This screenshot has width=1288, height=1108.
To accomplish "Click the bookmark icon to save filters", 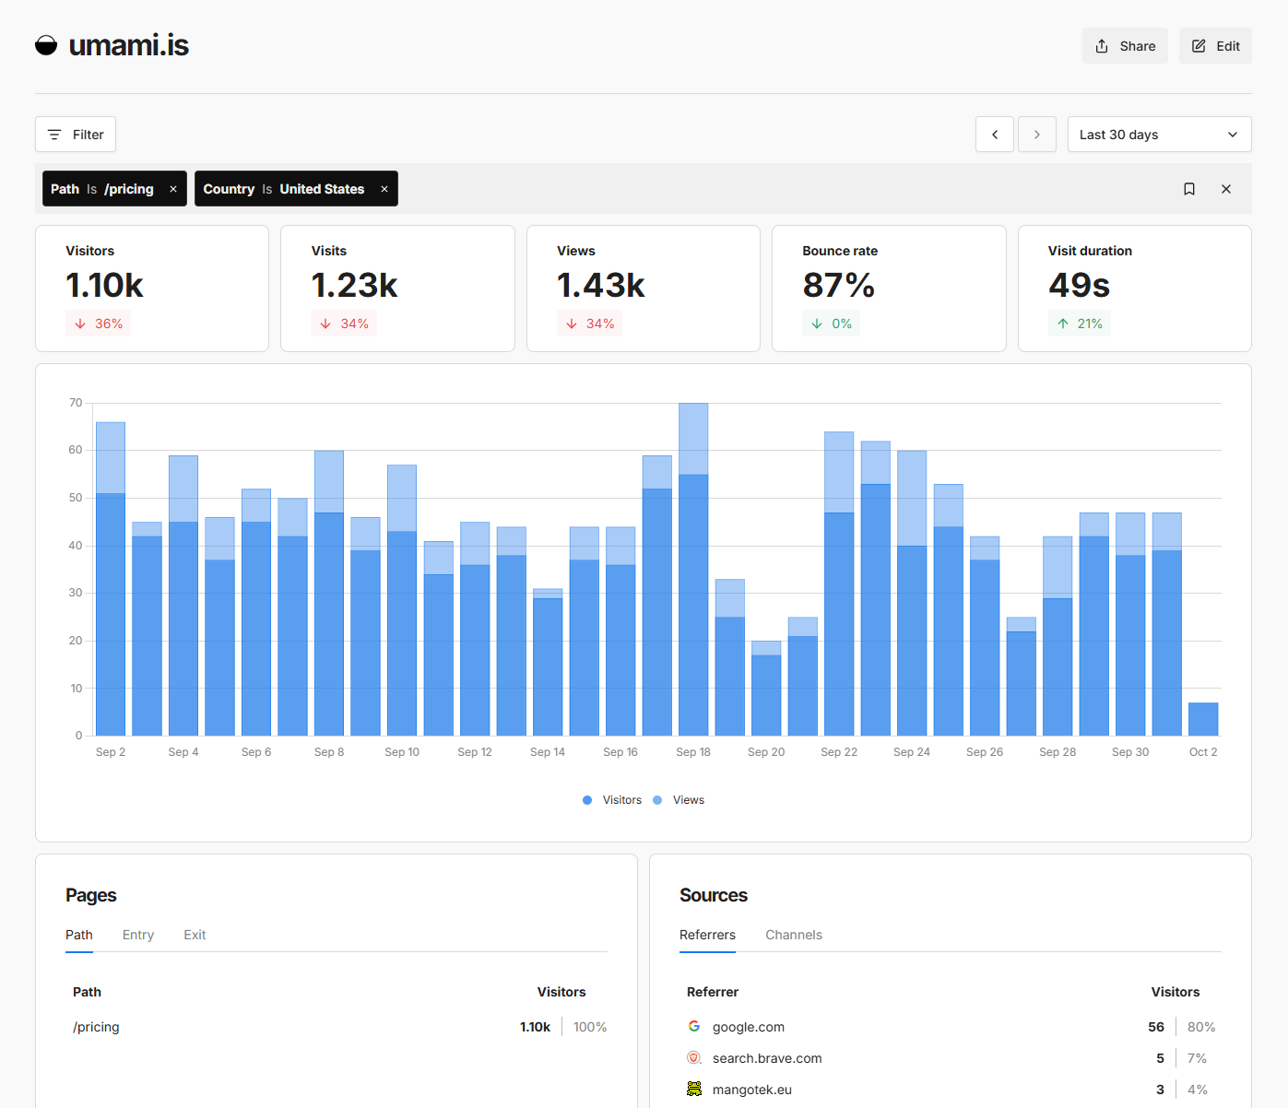I will [1189, 189].
